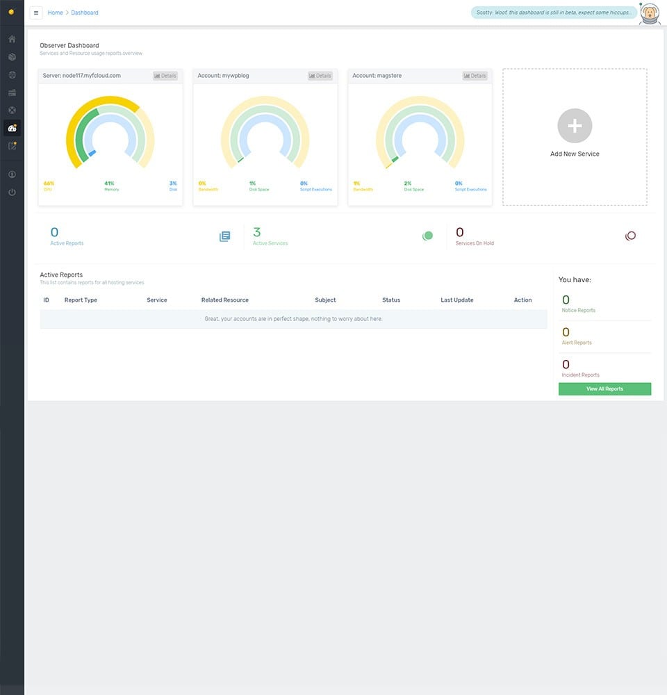Open Details for server node117.myfcloud.com
This screenshot has width=667, height=695.
tap(165, 76)
